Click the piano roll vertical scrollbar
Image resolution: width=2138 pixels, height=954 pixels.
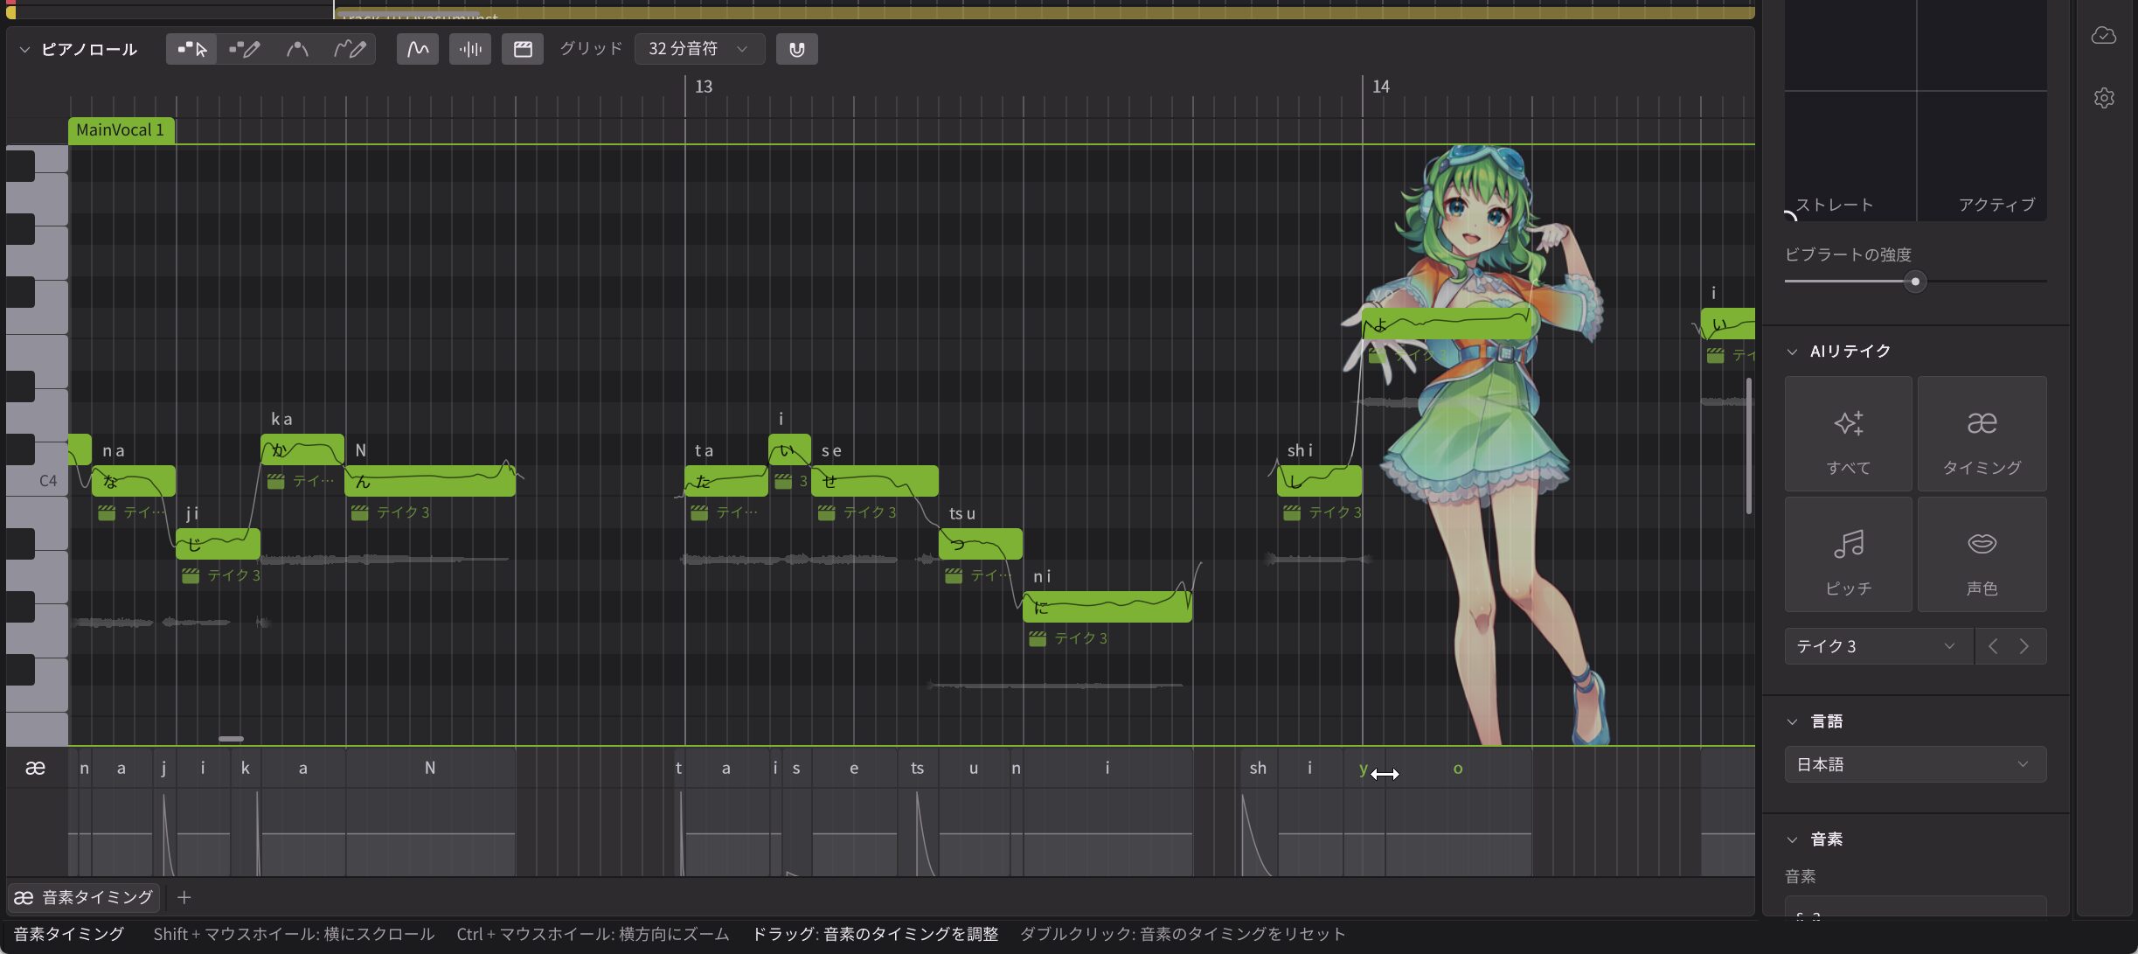coord(1748,446)
